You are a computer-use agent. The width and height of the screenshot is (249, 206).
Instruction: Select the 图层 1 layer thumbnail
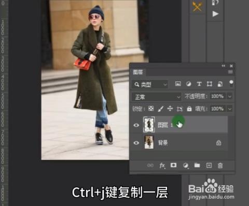click(x=149, y=124)
